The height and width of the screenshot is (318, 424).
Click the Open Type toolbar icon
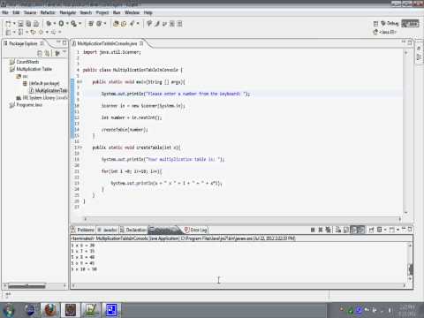tap(116, 24)
